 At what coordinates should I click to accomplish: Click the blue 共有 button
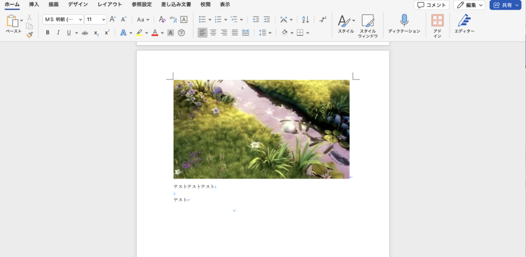tap(505, 5)
